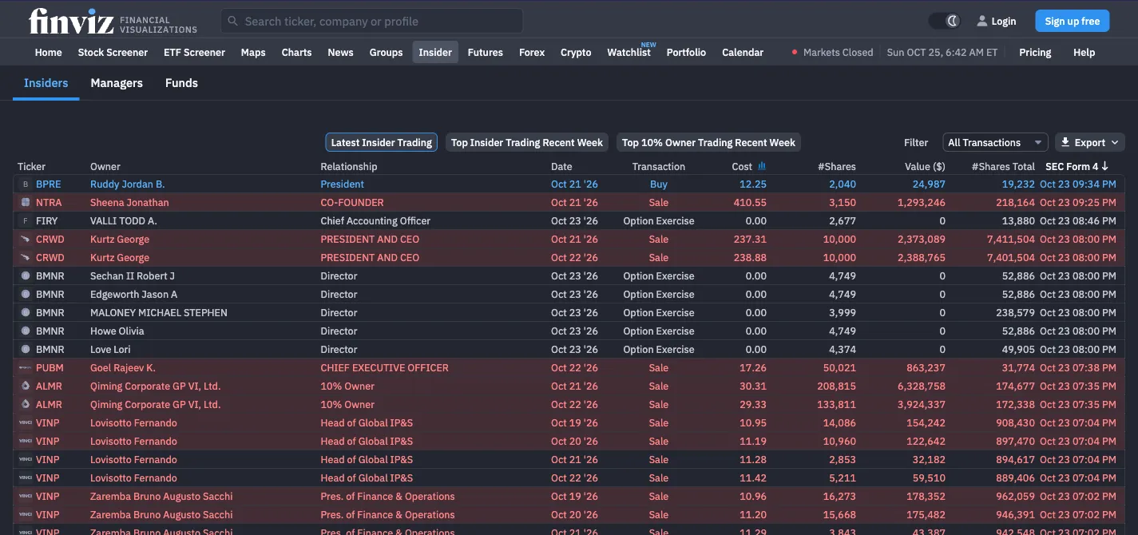Open Futures in the nav bar
This screenshot has width=1138, height=535.
[486, 53]
